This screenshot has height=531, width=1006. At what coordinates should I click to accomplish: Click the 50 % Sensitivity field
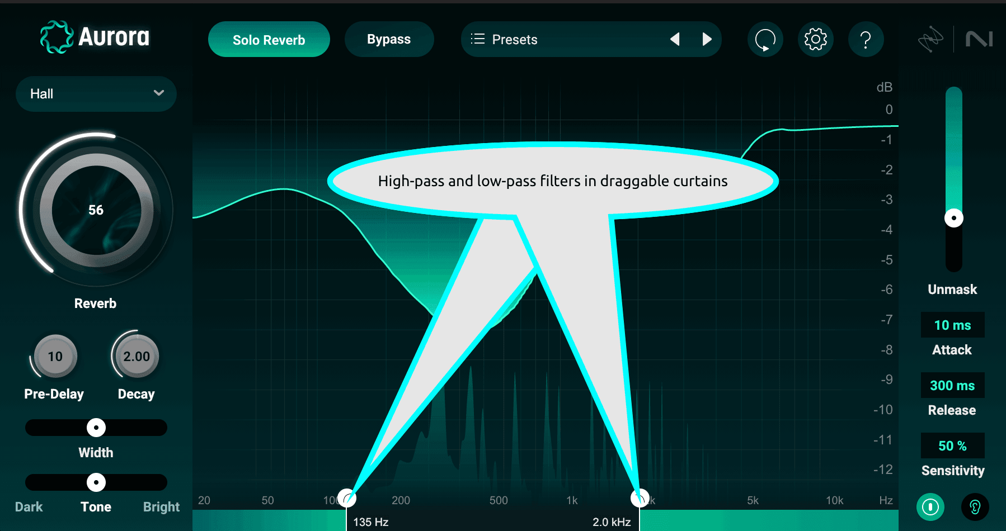tap(953, 445)
